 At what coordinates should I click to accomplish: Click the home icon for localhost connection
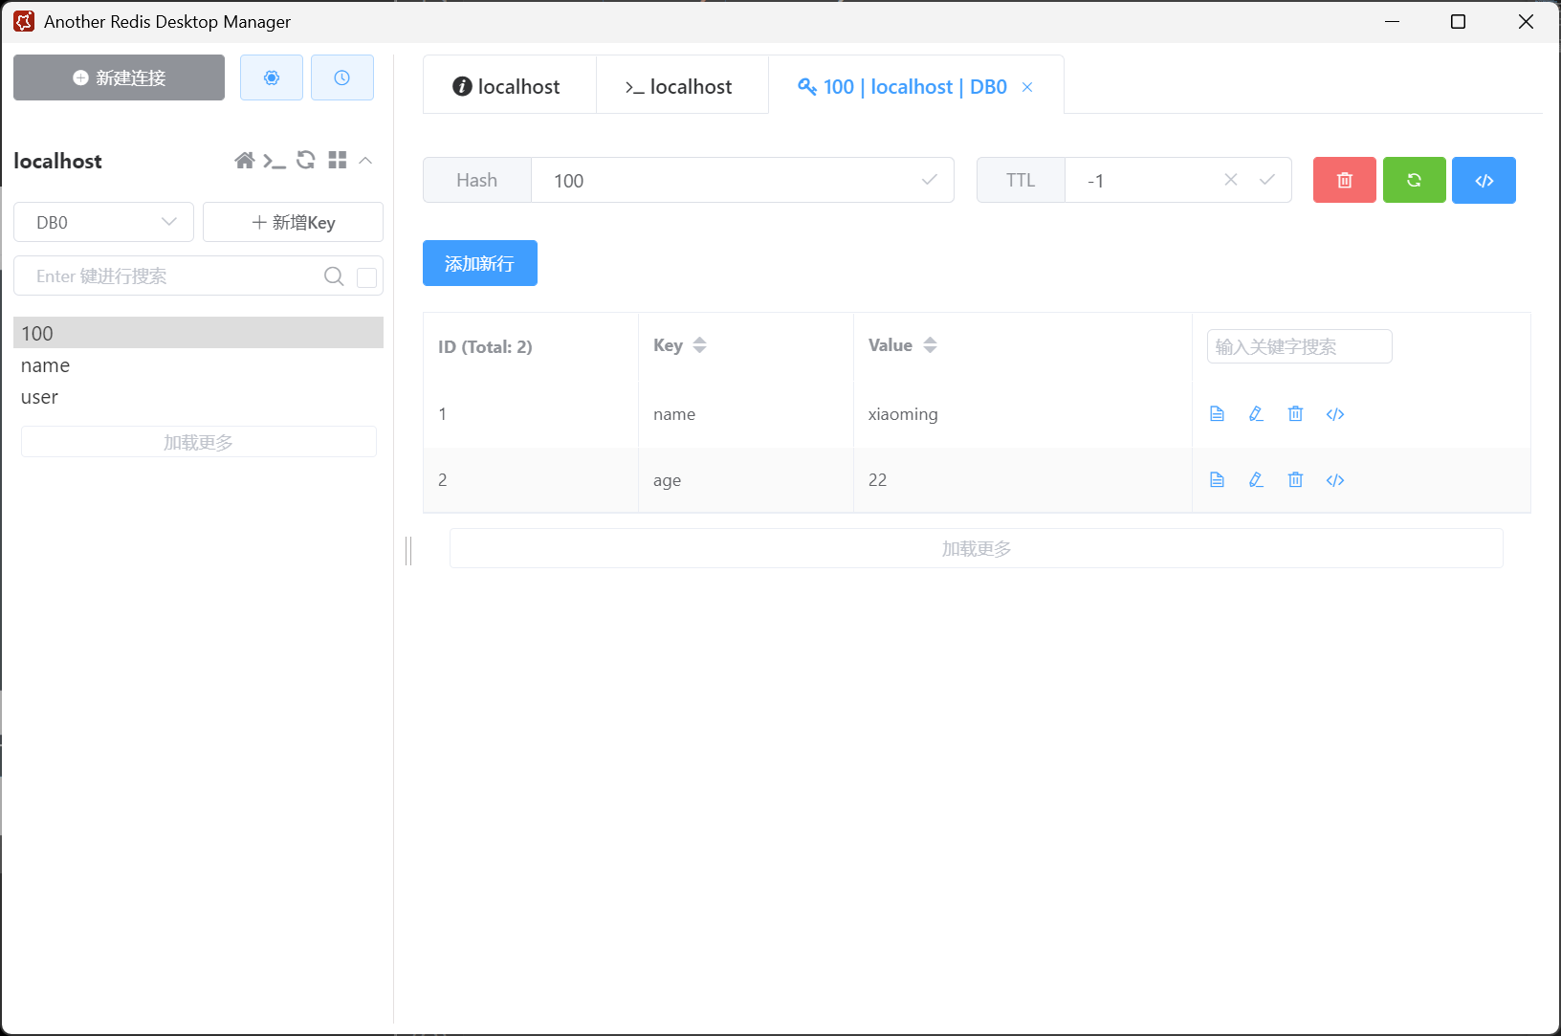click(245, 161)
